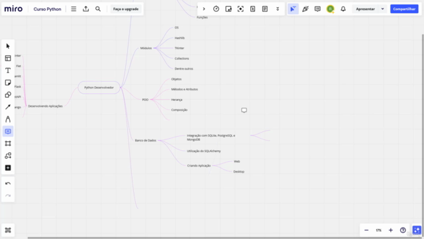Viewport: 424px width, 239px height.
Task: Open the notifications bell
Action: click(343, 9)
